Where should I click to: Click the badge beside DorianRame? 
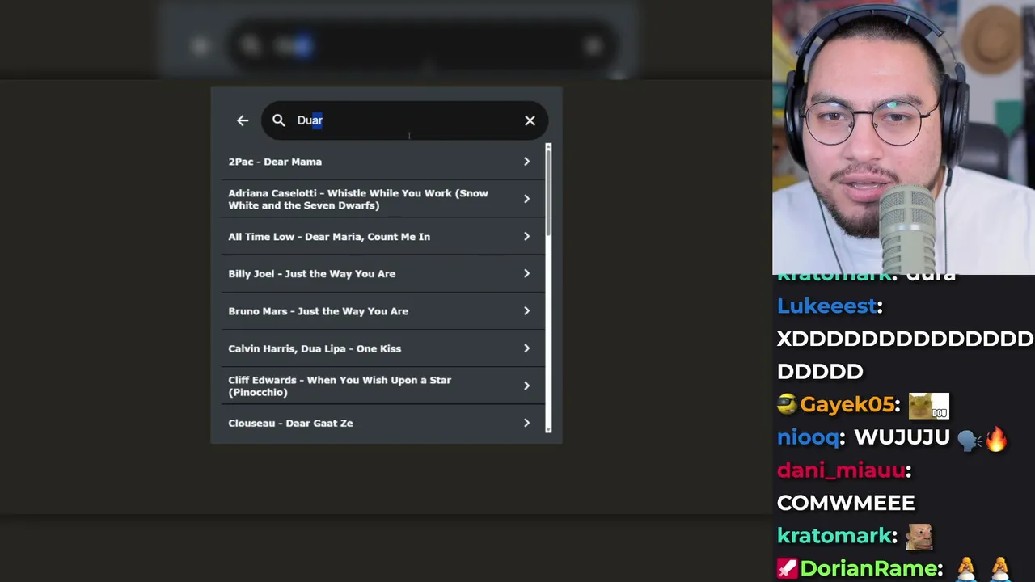787,569
